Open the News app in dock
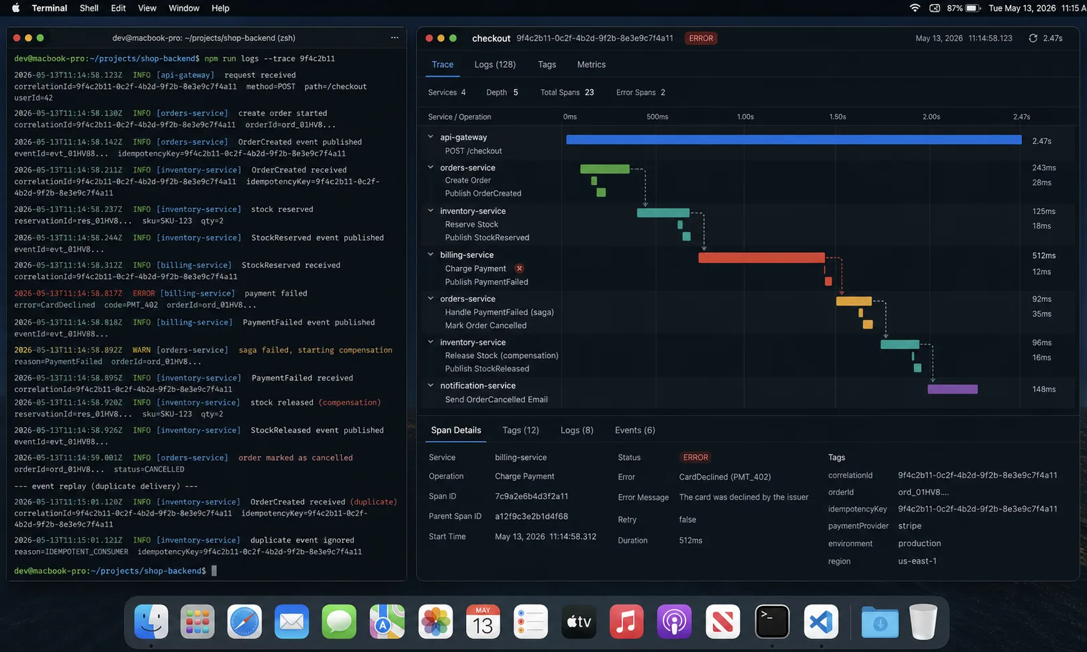 (722, 621)
